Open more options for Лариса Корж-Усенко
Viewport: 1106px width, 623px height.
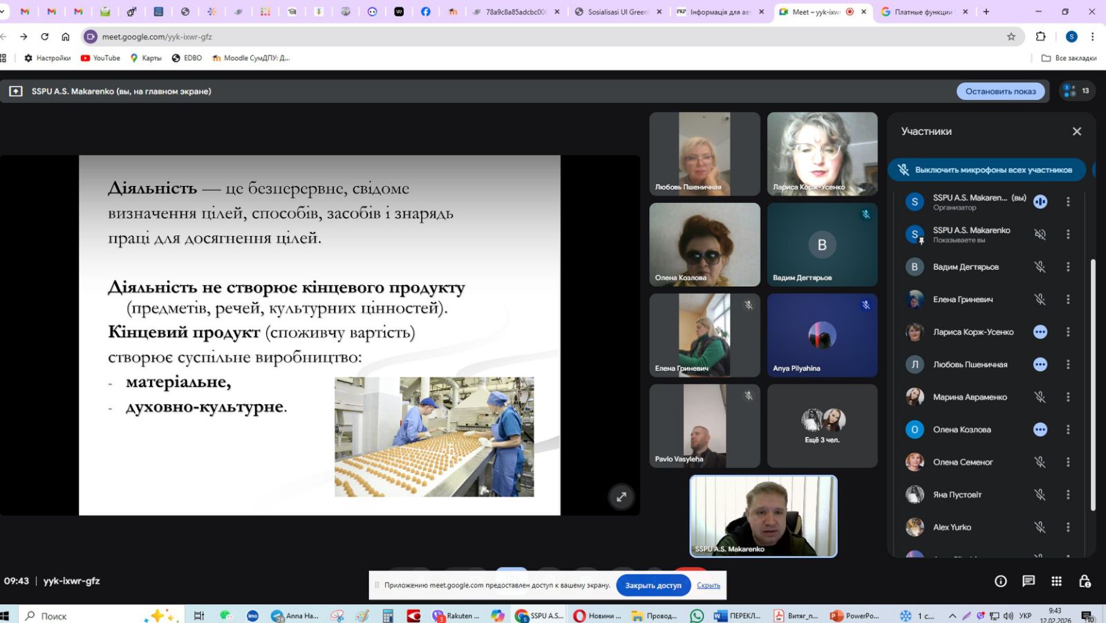click(x=1068, y=332)
